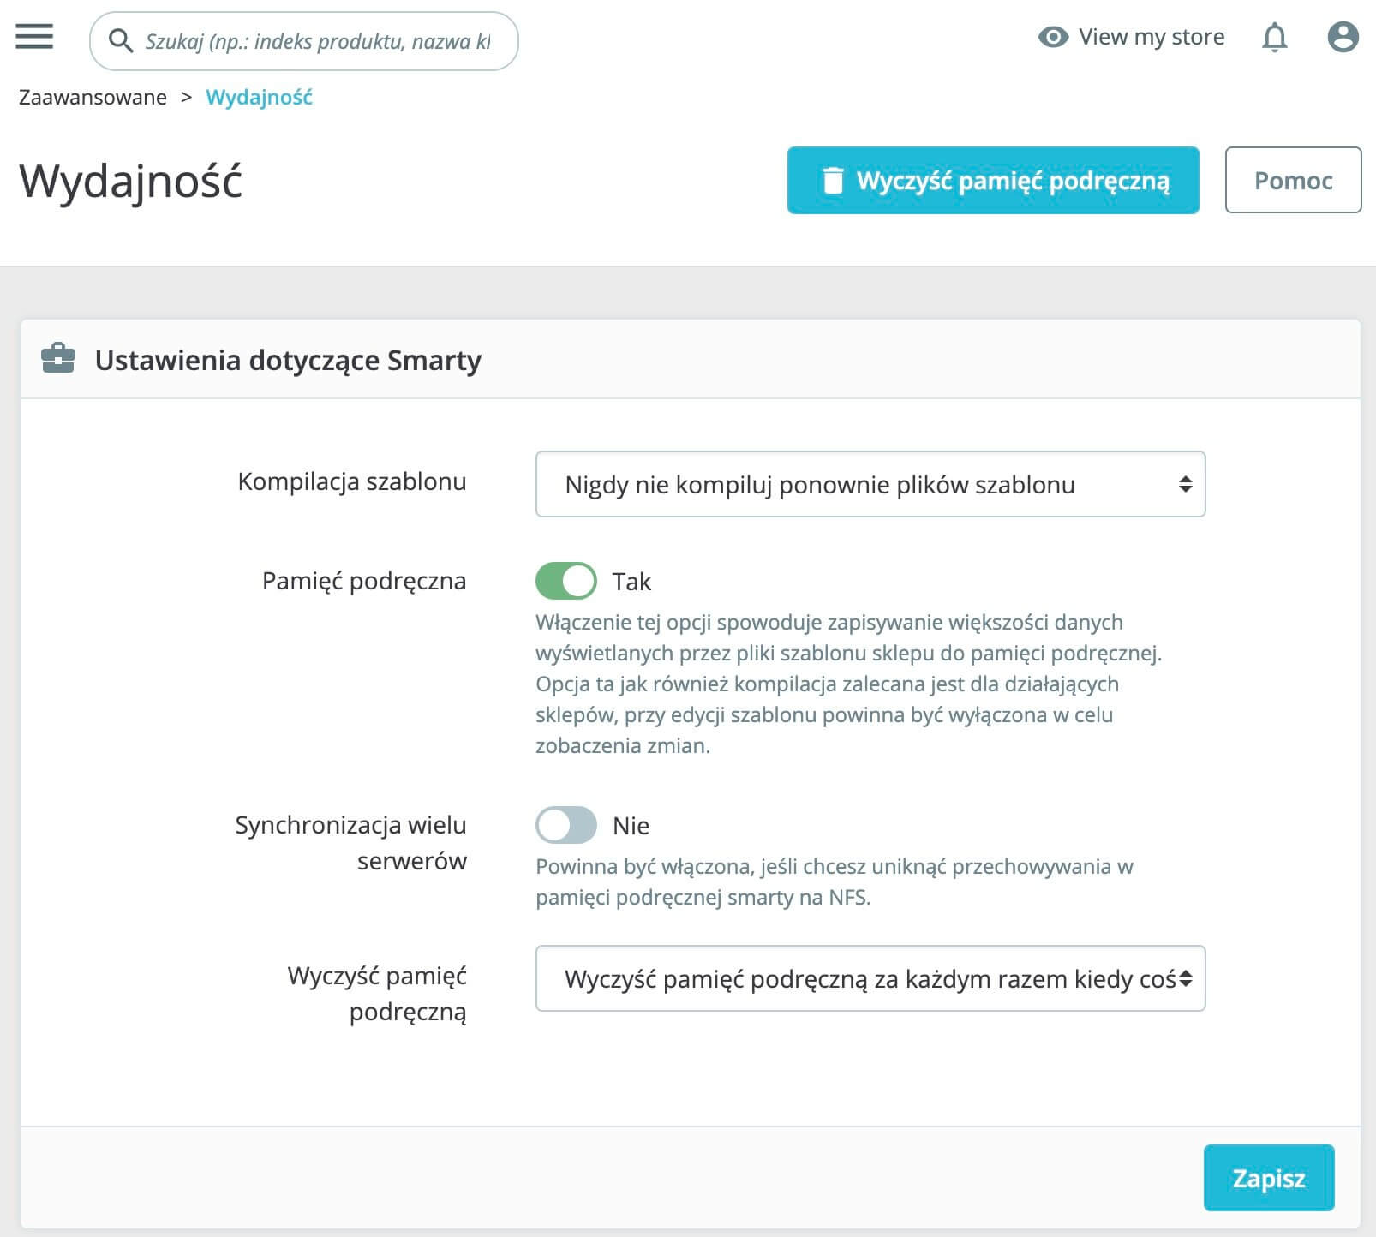Click the Zaawansowane breadcrumb
This screenshot has width=1376, height=1237.
[x=93, y=97]
